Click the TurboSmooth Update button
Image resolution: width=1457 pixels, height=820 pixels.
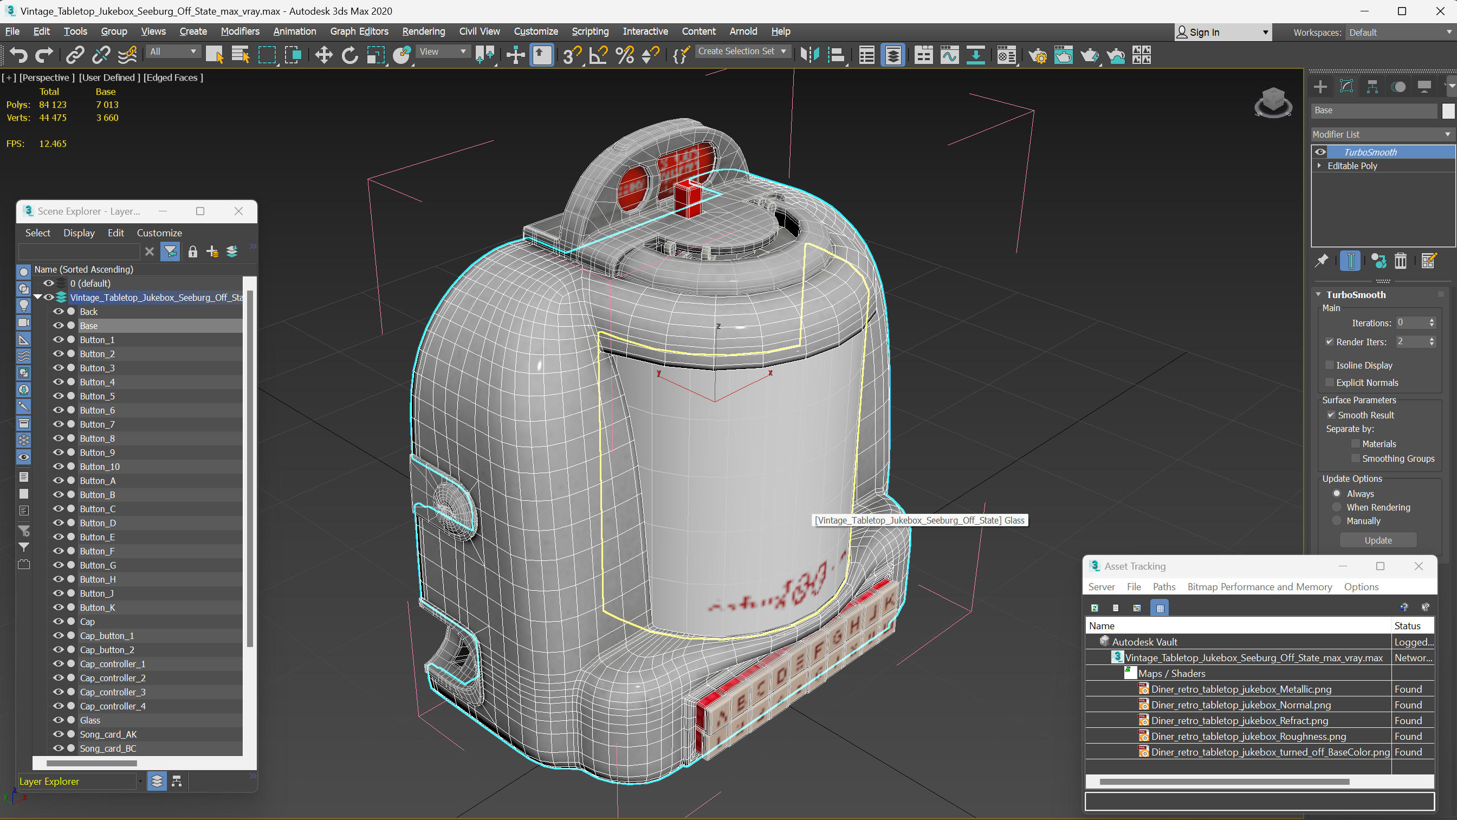(x=1378, y=540)
